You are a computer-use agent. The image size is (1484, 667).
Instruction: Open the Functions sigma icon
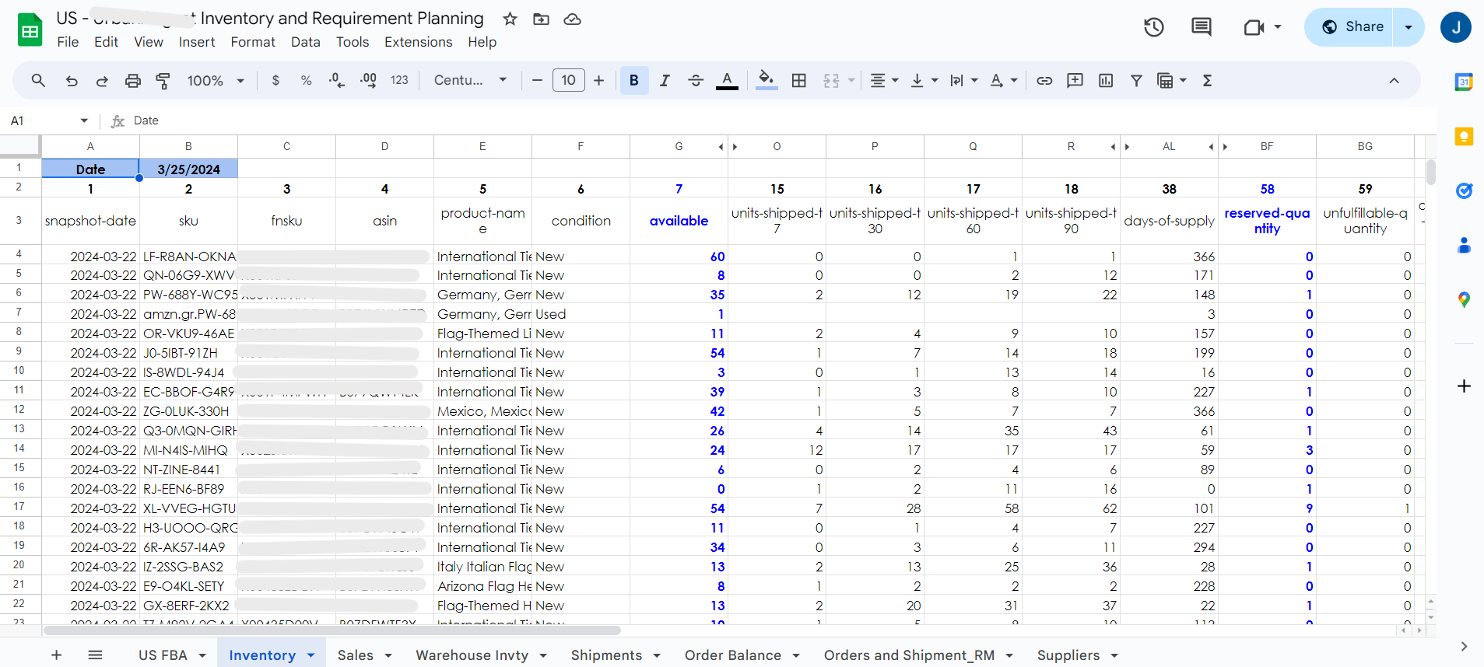(1207, 80)
